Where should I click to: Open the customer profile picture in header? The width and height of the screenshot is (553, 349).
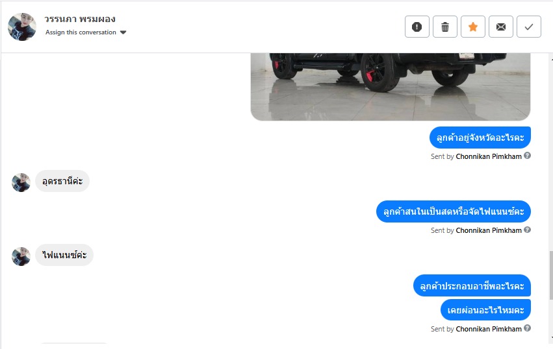(22, 27)
